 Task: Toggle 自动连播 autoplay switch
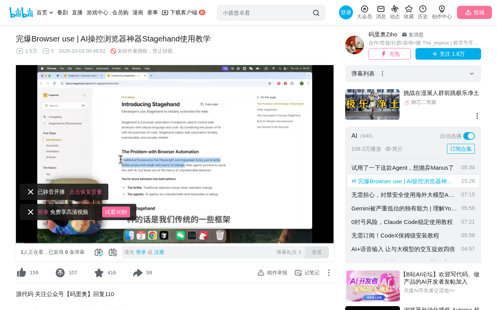click(469, 136)
